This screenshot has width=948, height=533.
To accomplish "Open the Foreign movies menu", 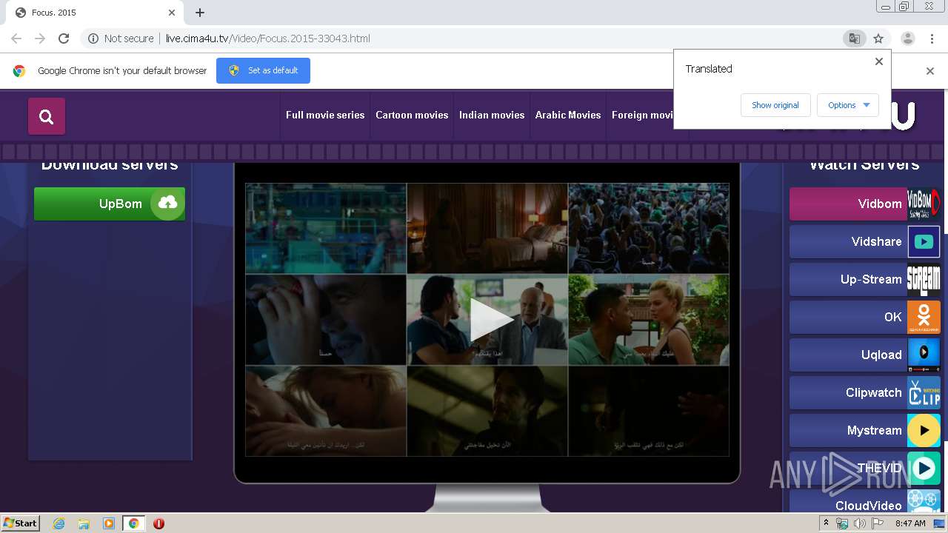I will (x=643, y=115).
